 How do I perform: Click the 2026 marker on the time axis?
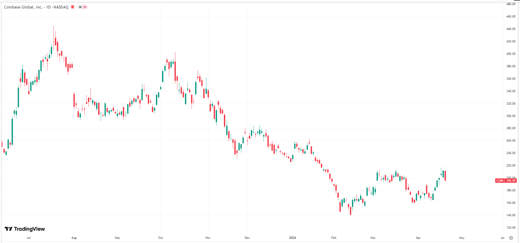coord(292,238)
